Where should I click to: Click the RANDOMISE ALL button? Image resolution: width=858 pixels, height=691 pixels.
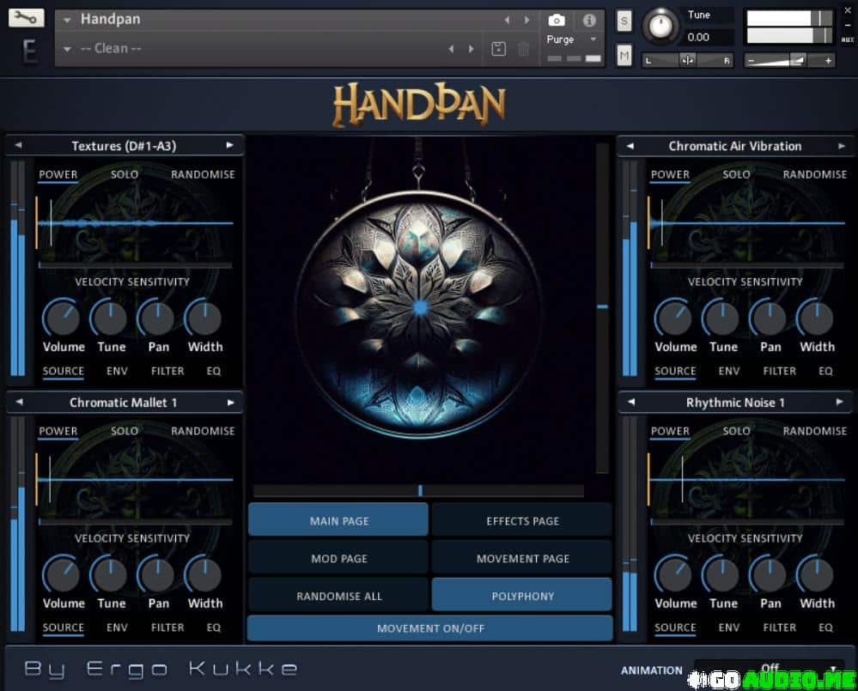pos(338,596)
